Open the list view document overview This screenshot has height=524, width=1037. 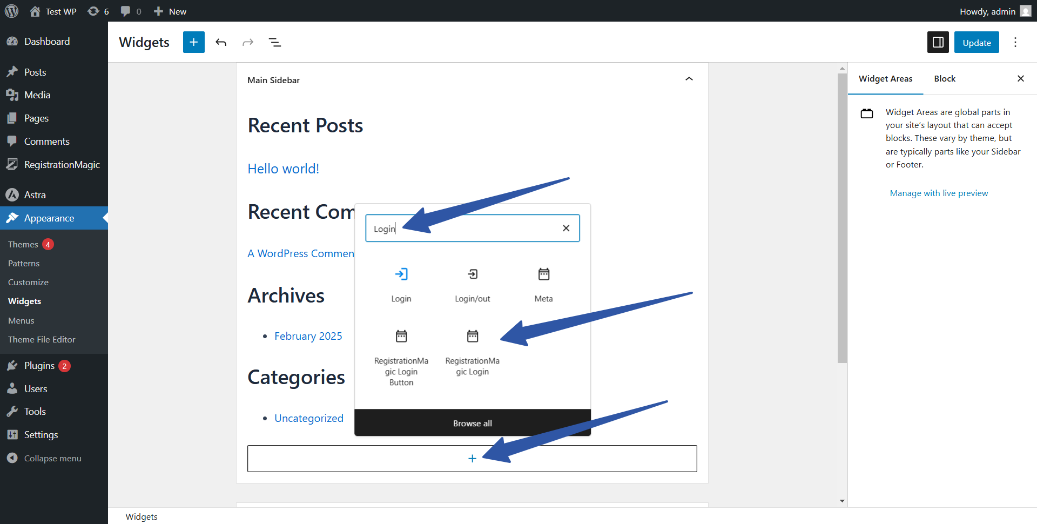[275, 43]
